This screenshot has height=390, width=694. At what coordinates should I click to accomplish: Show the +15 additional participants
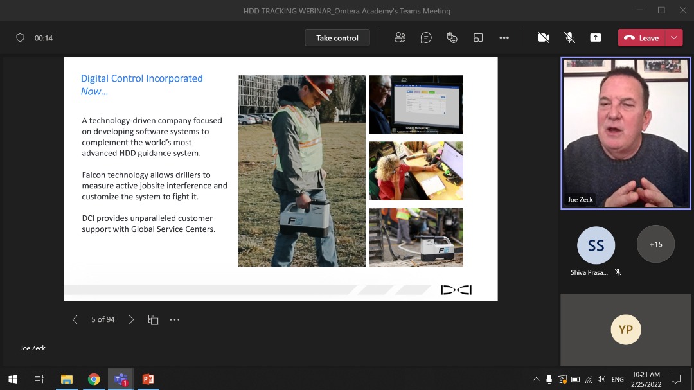[655, 244]
